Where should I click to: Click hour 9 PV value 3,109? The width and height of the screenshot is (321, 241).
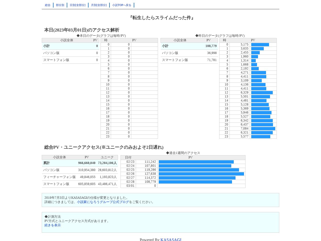pos(244,80)
